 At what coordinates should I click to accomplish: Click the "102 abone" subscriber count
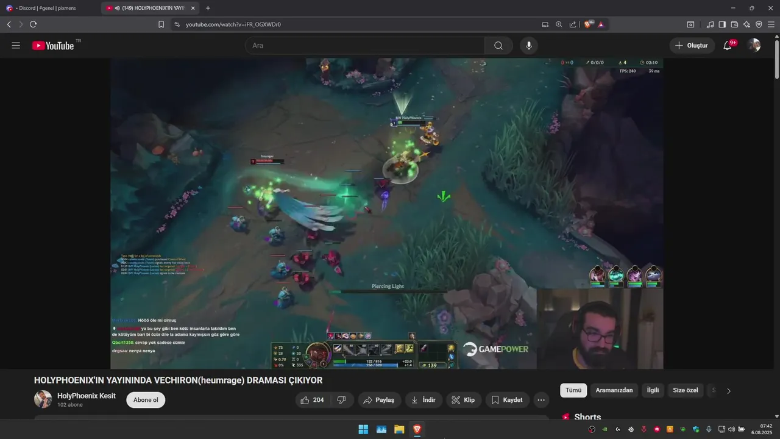click(70, 405)
